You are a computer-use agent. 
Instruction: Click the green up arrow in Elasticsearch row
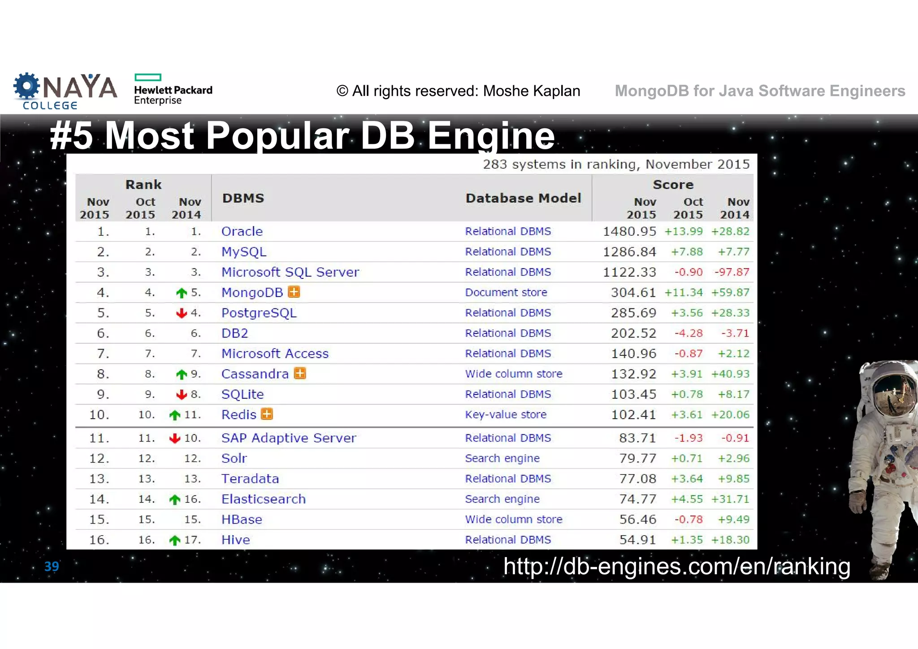[175, 499]
